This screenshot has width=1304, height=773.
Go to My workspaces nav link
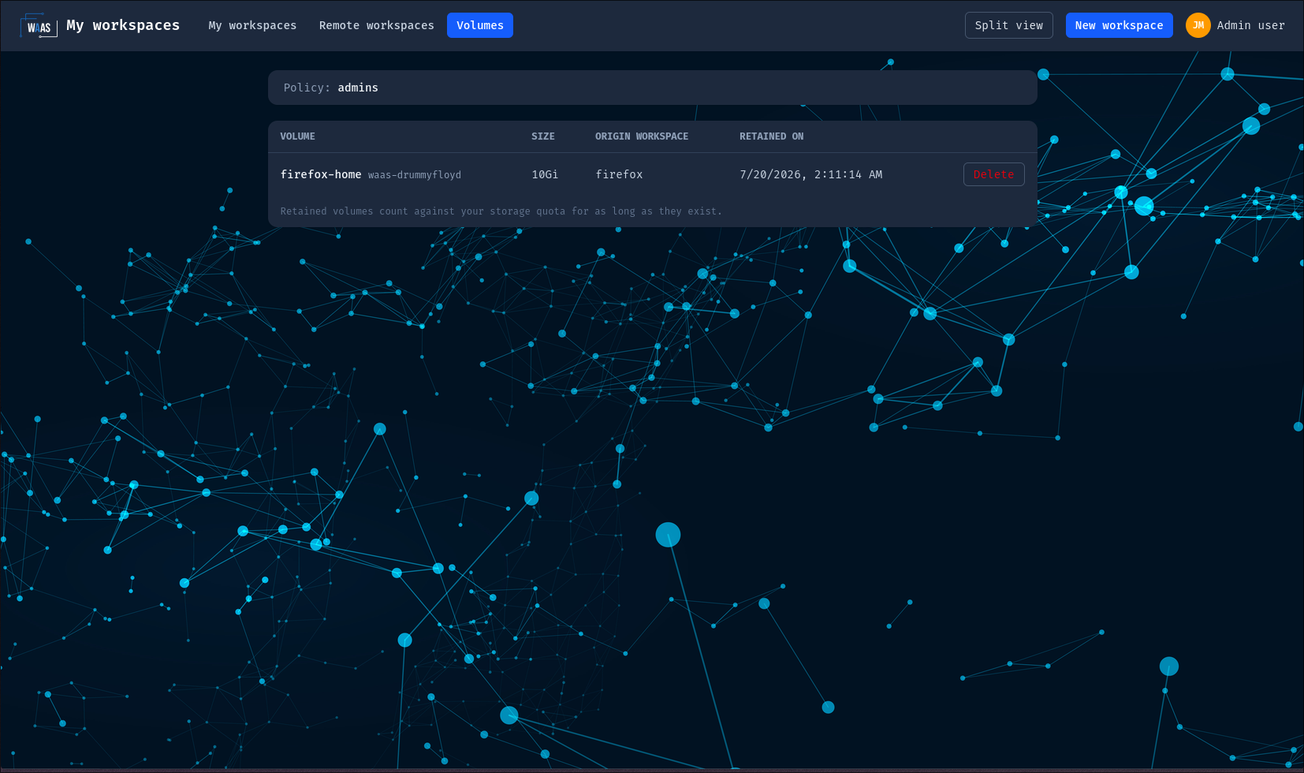[x=252, y=25]
